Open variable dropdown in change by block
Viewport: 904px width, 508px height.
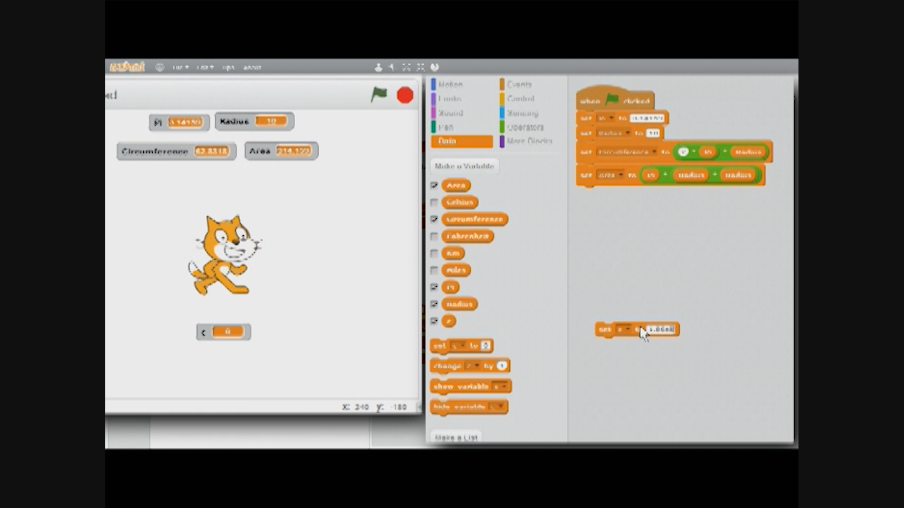point(472,365)
